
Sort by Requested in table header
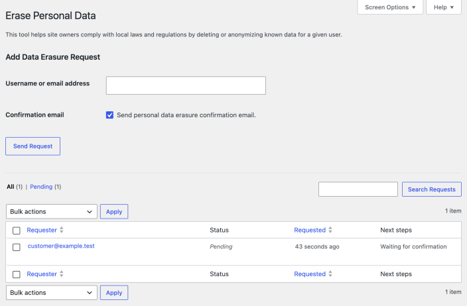click(310, 230)
